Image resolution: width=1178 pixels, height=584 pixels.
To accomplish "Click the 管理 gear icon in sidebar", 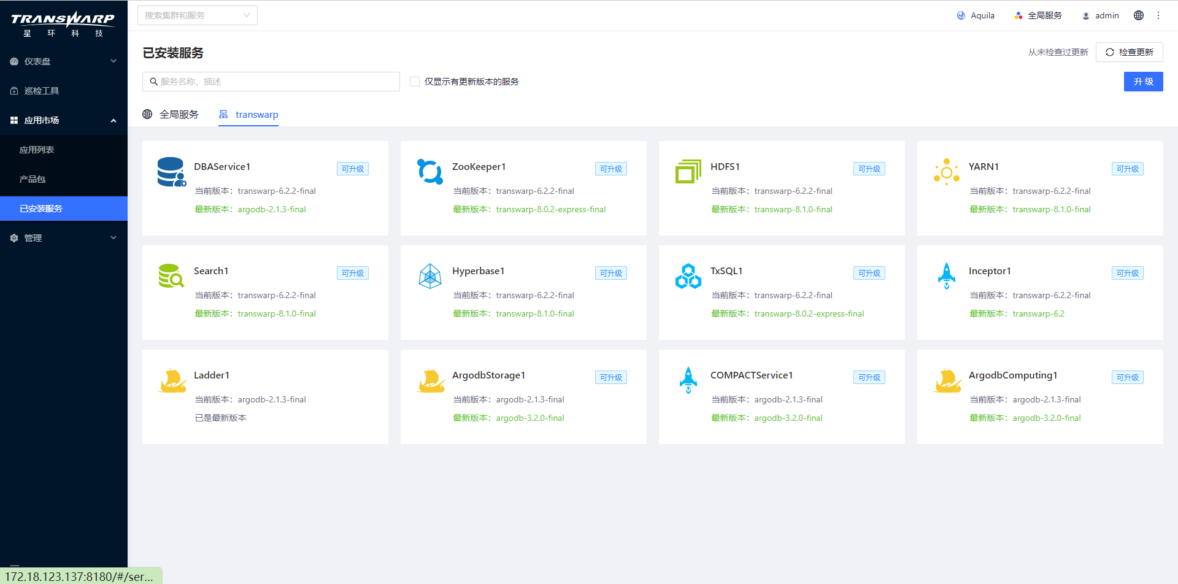I will 14,238.
